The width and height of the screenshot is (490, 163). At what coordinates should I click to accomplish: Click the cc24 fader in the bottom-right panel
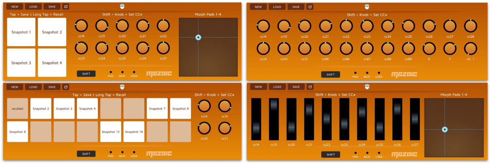point(362,119)
